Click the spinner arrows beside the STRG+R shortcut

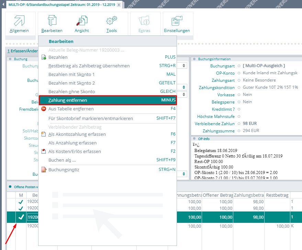pyautogui.click(x=184, y=66)
